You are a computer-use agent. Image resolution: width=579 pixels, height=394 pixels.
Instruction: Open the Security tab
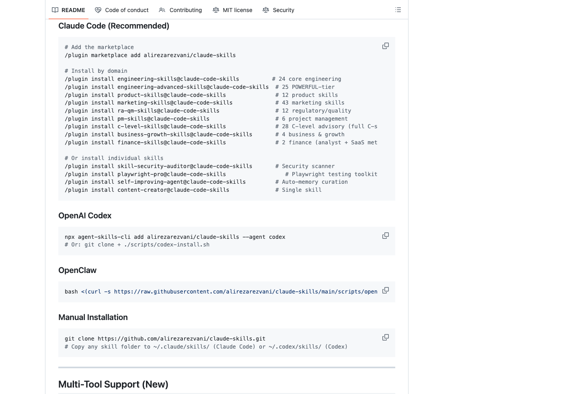(x=278, y=10)
